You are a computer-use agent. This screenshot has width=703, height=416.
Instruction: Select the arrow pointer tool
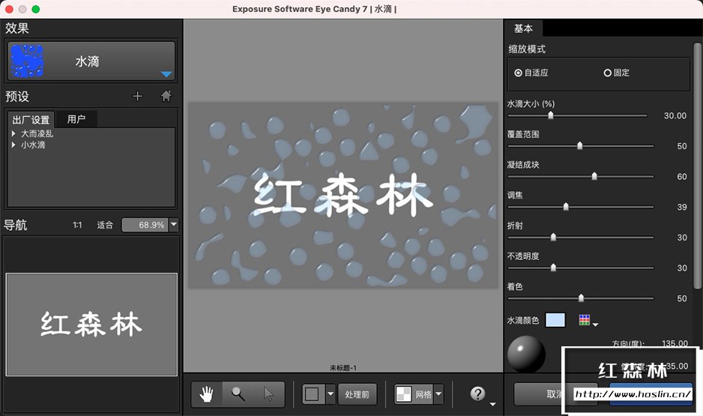[268, 394]
